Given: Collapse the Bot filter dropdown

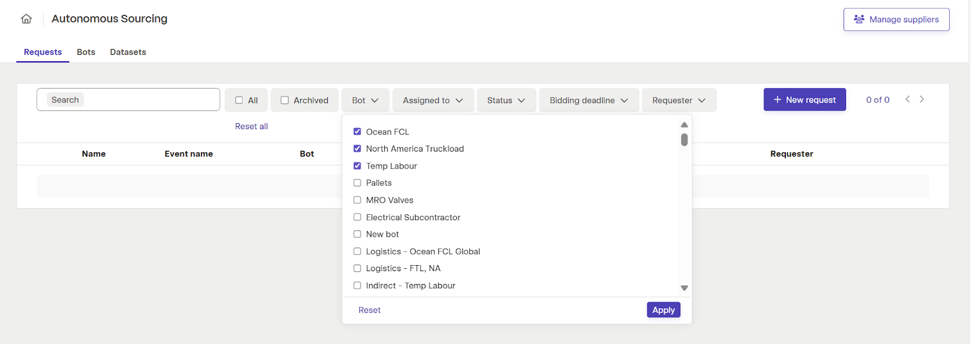Looking at the screenshot, I should coord(365,100).
